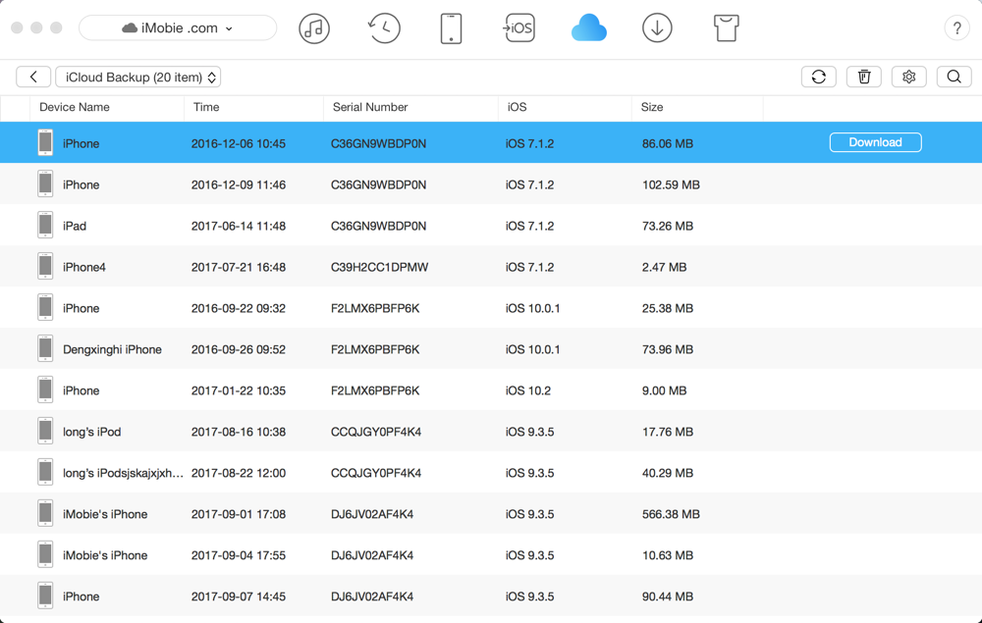This screenshot has height=623, width=982.
Task: Go back using the left arrow button
Action: coord(33,77)
